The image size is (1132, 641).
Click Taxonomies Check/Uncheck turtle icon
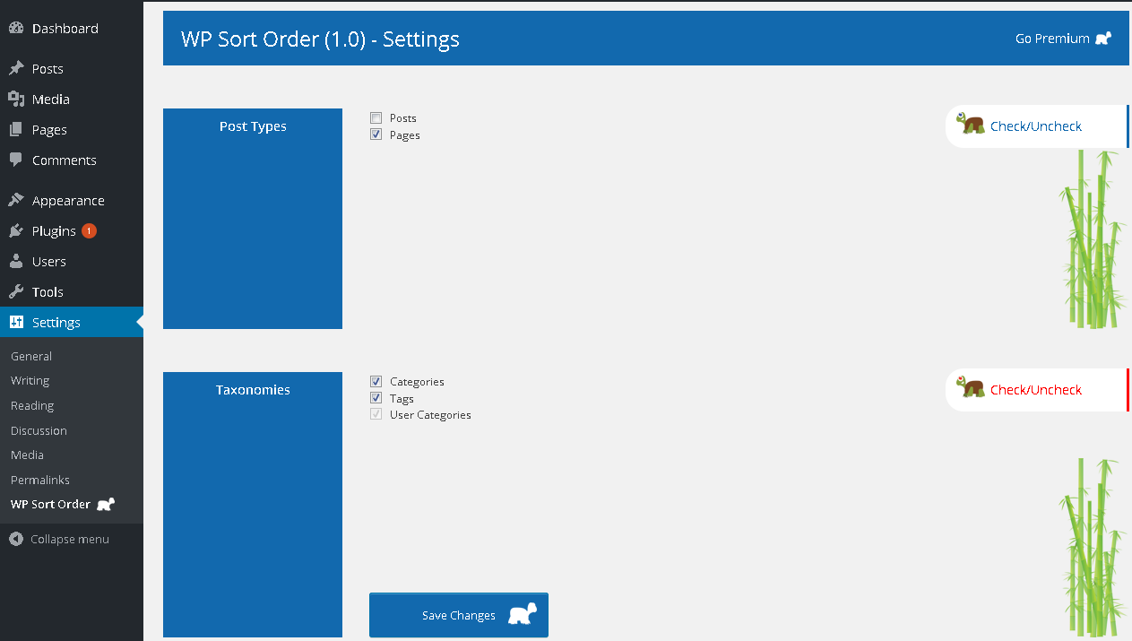970,387
